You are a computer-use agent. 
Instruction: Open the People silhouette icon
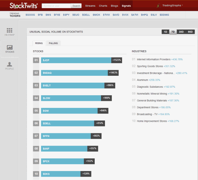point(10,64)
